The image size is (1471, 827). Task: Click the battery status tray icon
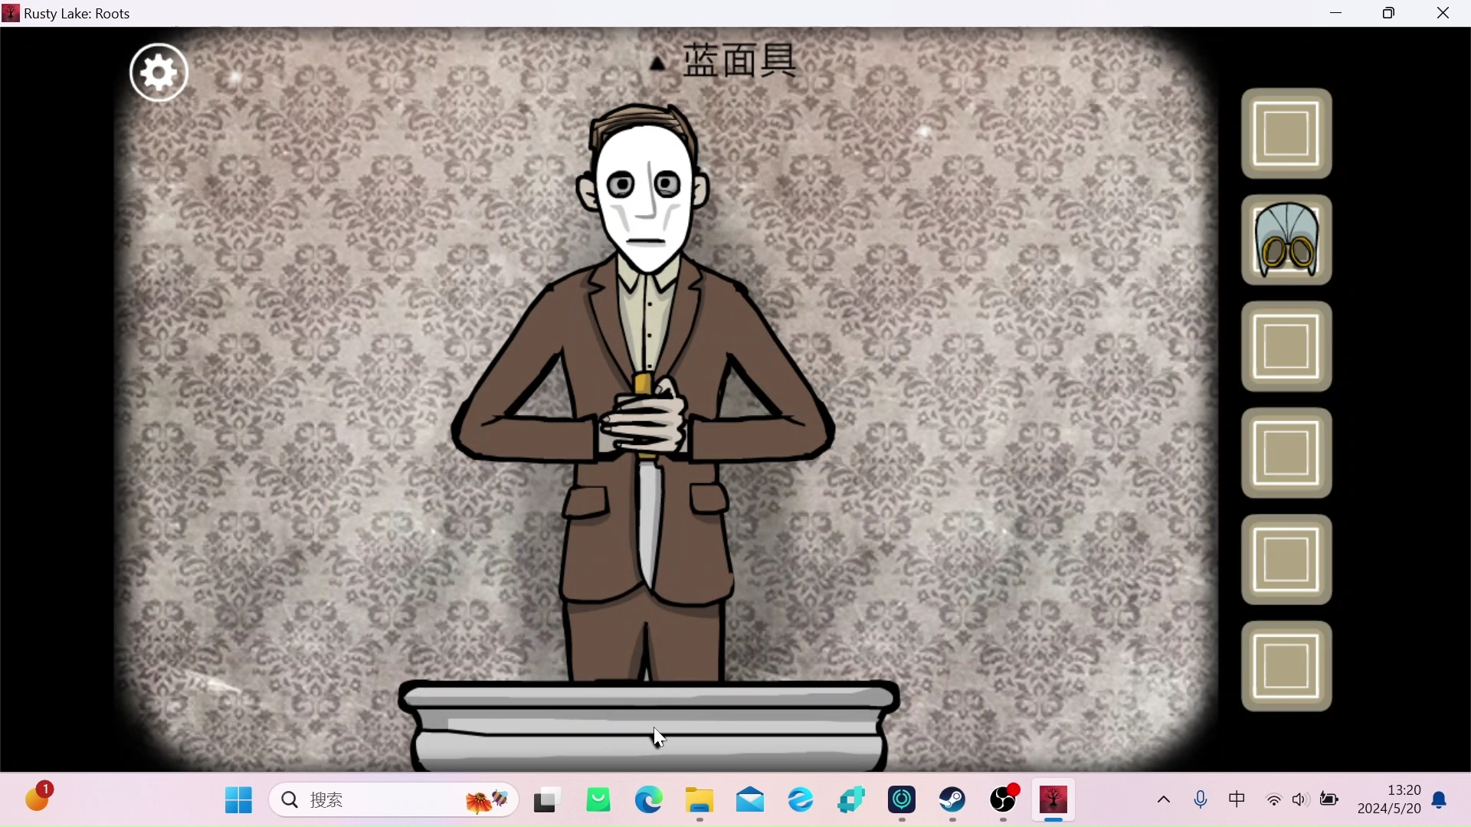tap(1329, 800)
